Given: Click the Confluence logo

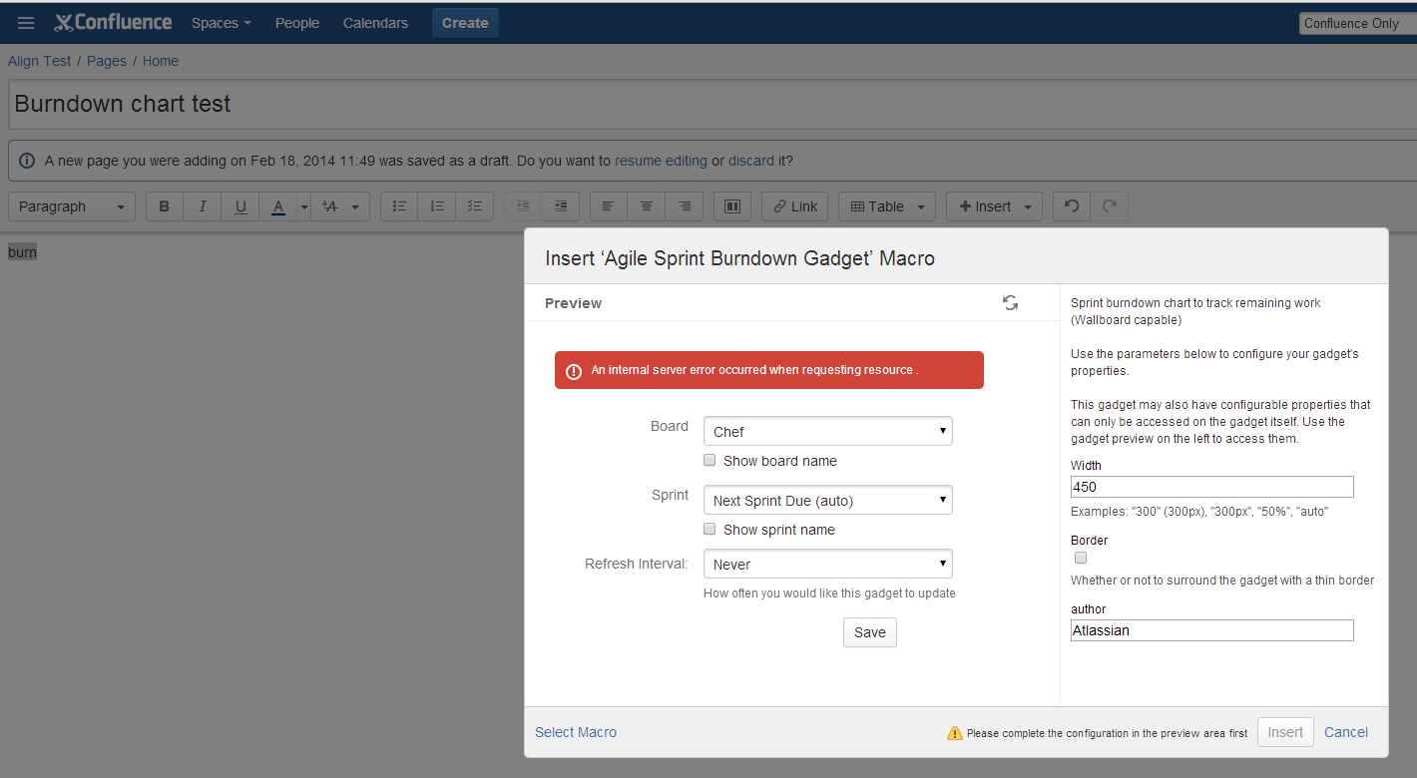Looking at the screenshot, I should [x=113, y=22].
